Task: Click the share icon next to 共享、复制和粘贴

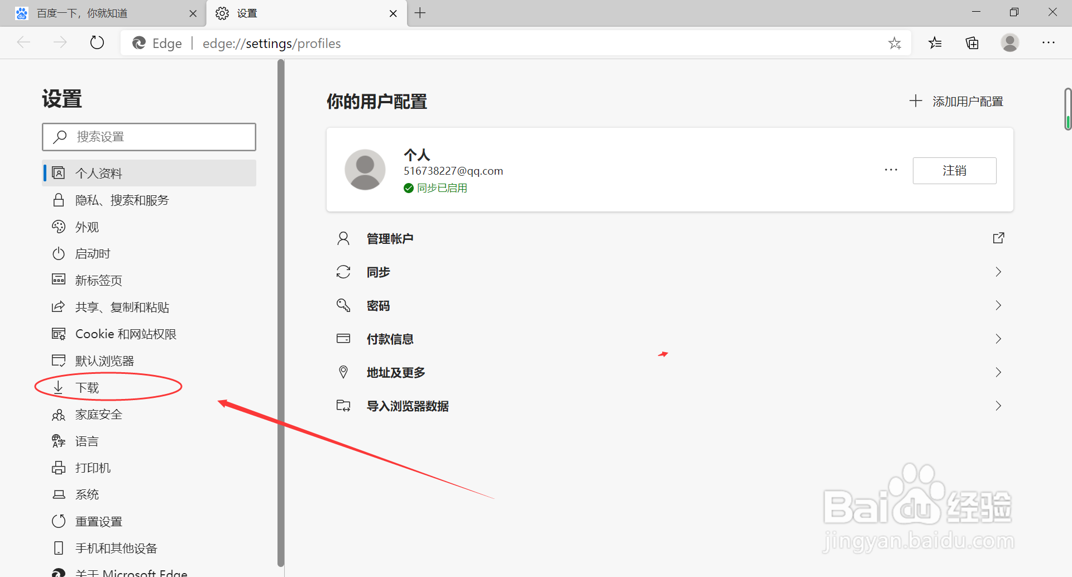Action: pos(59,306)
